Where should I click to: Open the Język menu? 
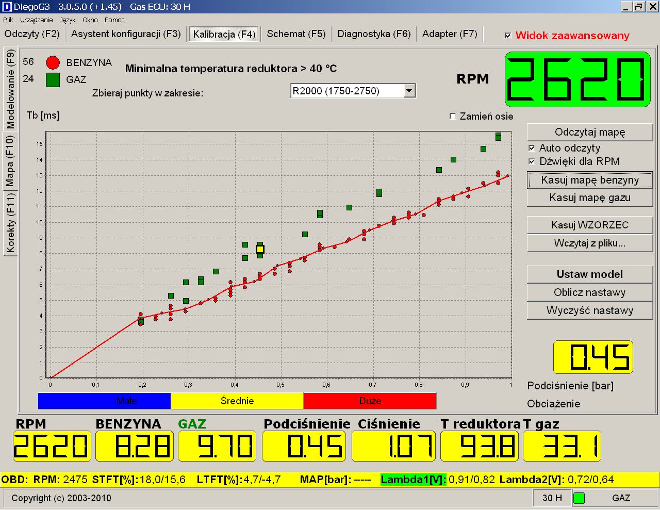pos(68,20)
